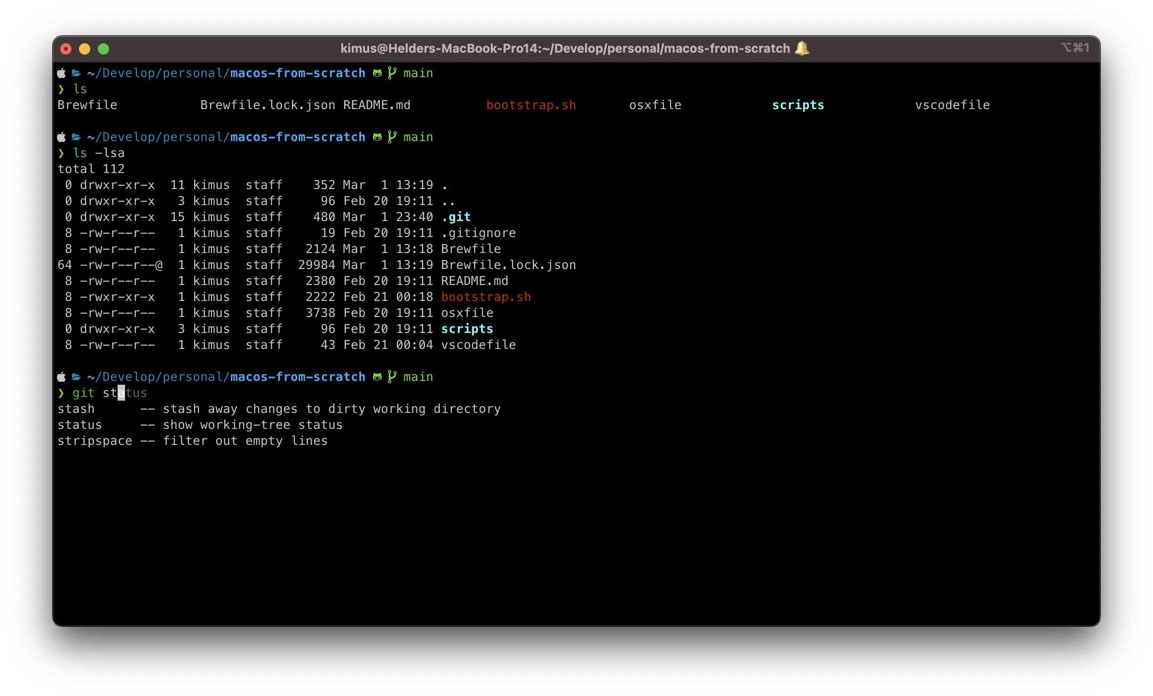The image size is (1153, 696).
Task: Click the bell icon in the title bar
Action: click(802, 48)
